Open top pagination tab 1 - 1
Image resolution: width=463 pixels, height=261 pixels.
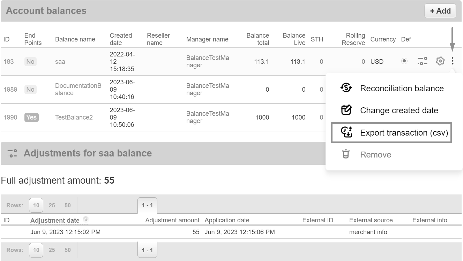click(x=147, y=205)
